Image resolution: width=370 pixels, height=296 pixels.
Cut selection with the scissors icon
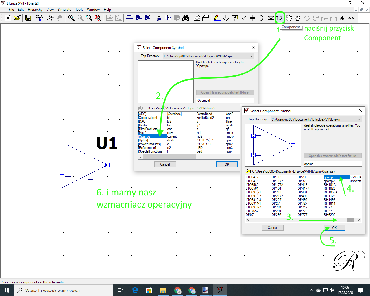point(159,18)
